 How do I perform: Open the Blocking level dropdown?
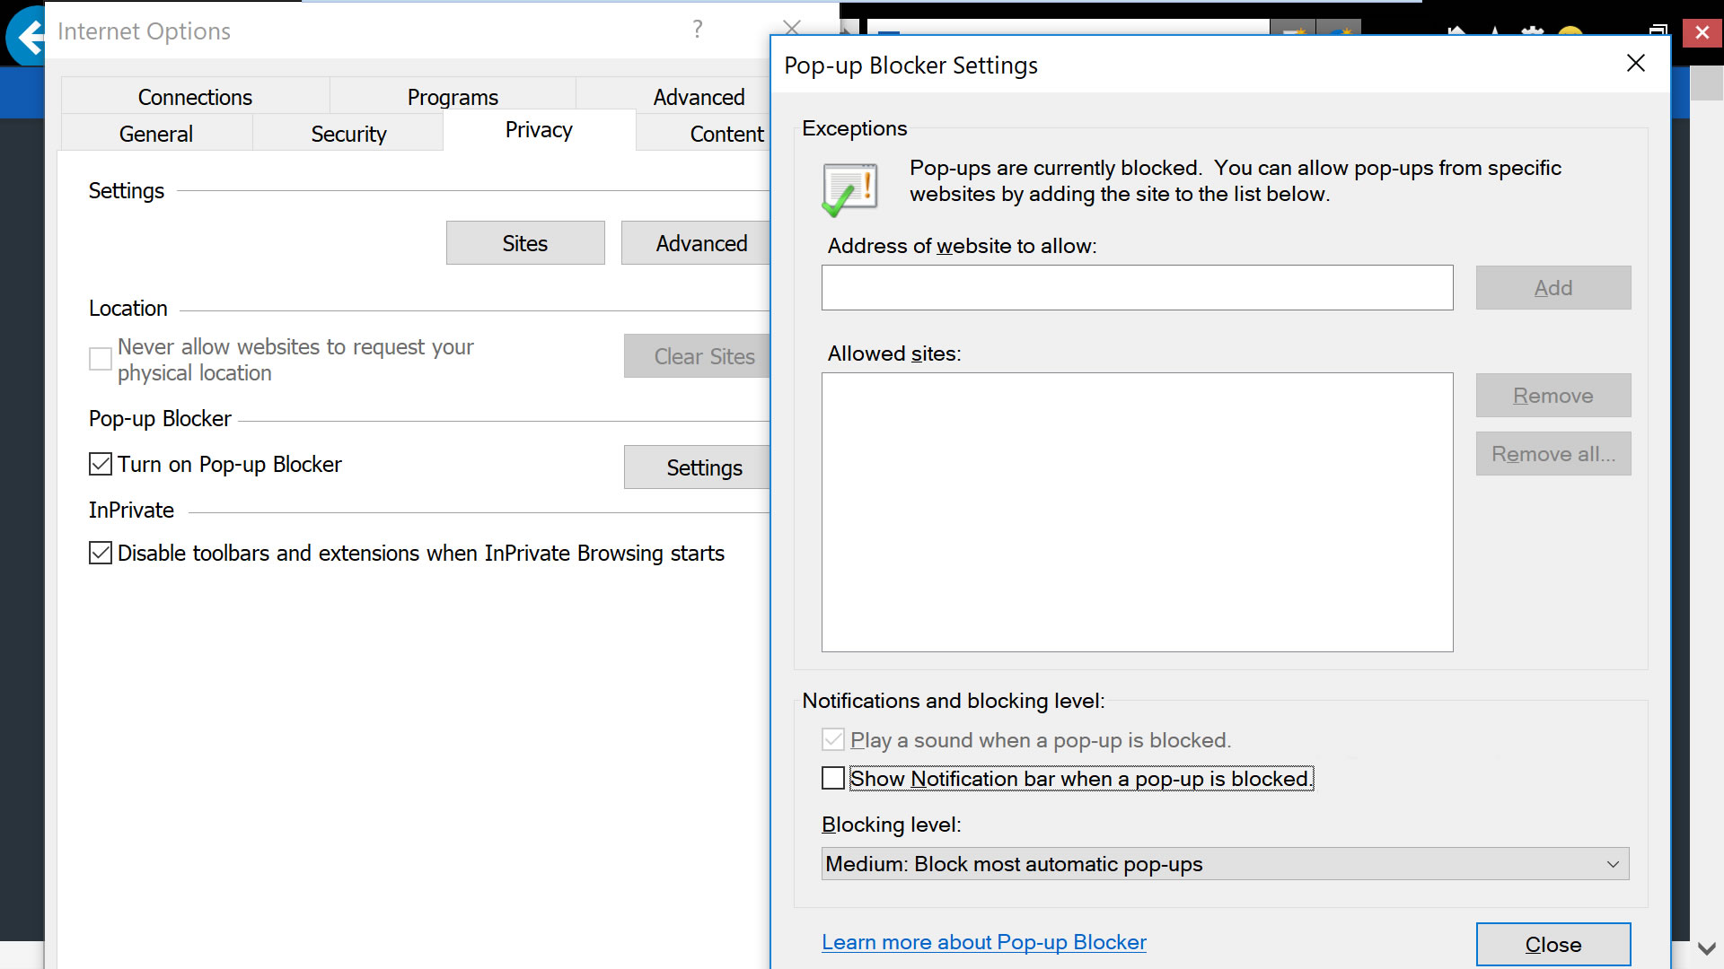click(x=1224, y=864)
